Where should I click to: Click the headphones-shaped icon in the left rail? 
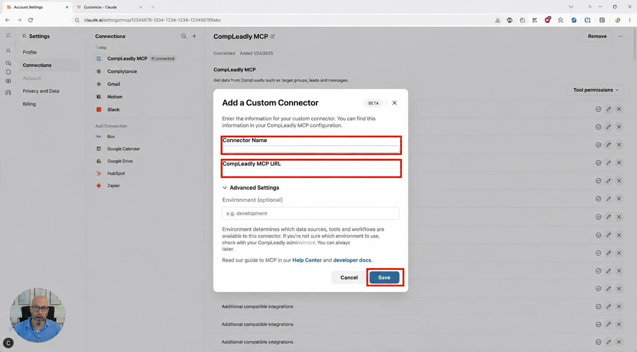[x=8, y=92]
